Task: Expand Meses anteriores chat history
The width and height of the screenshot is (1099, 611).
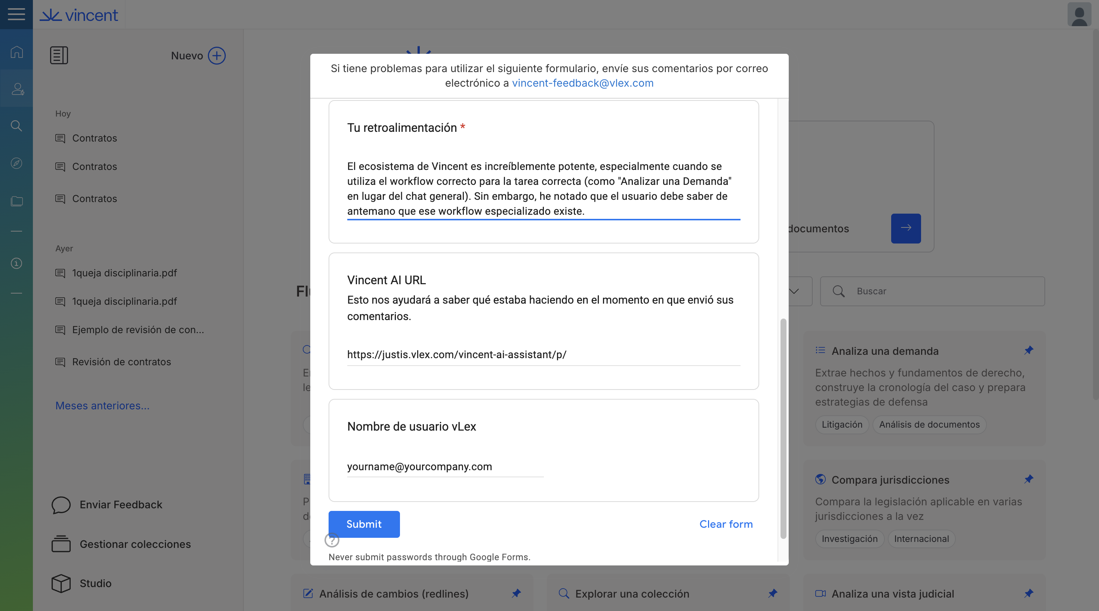Action: point(102,406)
